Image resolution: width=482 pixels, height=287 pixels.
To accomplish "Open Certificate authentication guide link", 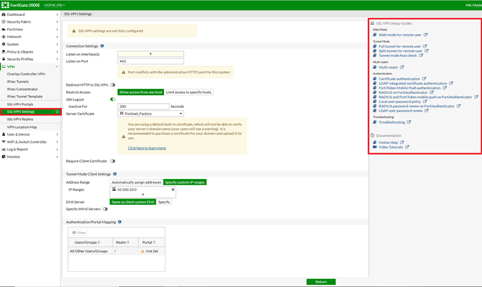I will pyautogui.click(x=399, y=79).
